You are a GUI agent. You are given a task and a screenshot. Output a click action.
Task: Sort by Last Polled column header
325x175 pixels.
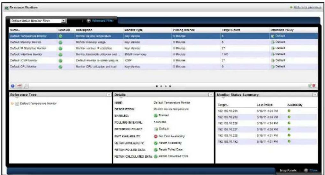pos(265,105)
